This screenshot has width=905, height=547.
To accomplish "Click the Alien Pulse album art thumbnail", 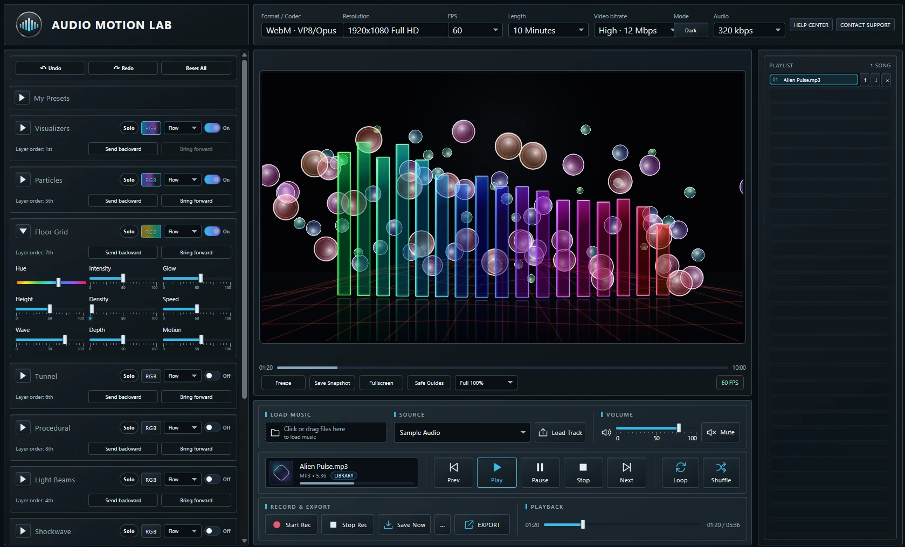I will coord(281,473).
